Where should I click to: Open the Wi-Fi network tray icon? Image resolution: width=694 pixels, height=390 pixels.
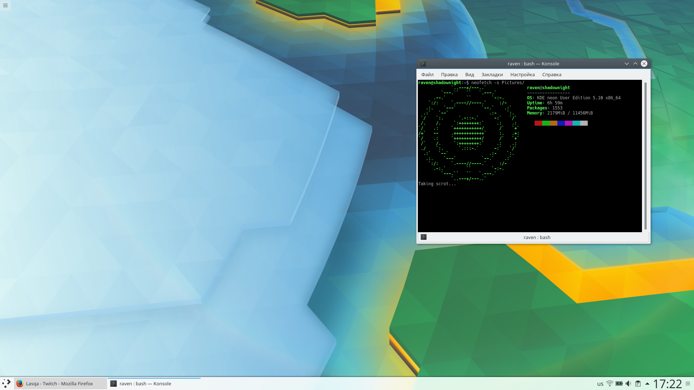[x=609, y=383]
